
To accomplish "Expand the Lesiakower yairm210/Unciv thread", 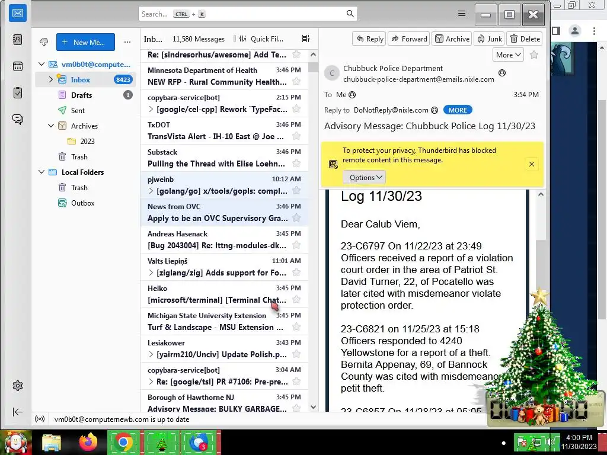I will click(151, 354).
